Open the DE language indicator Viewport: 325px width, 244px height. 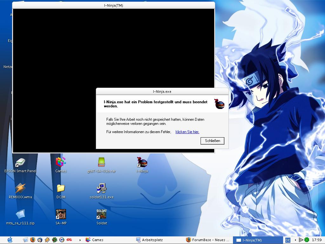tap(288, 240)
